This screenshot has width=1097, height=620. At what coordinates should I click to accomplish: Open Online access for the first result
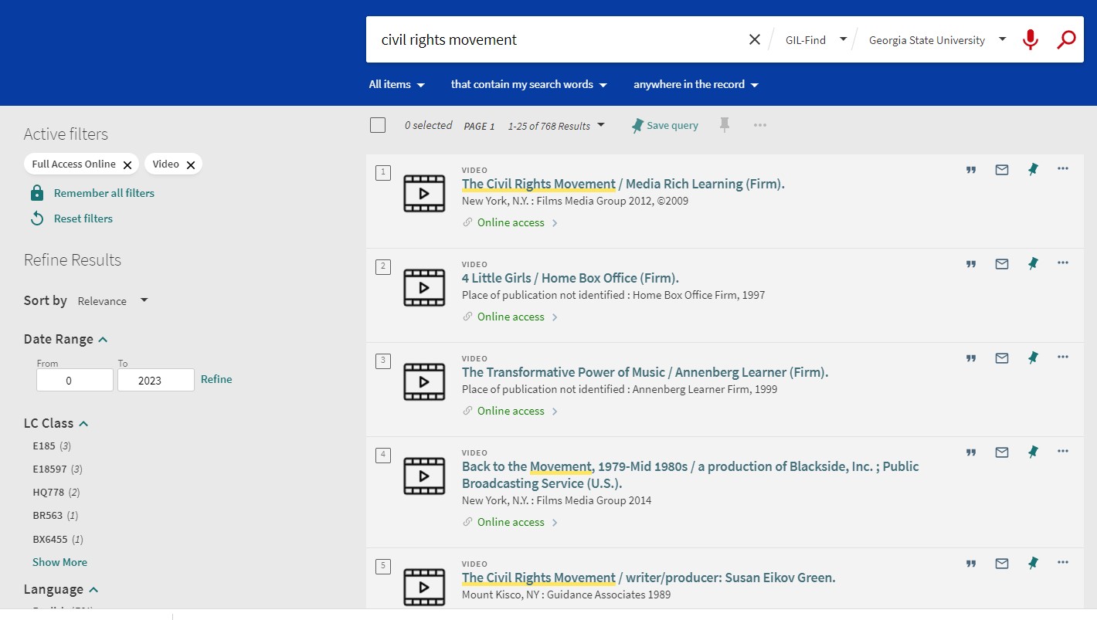pos(510,222)
